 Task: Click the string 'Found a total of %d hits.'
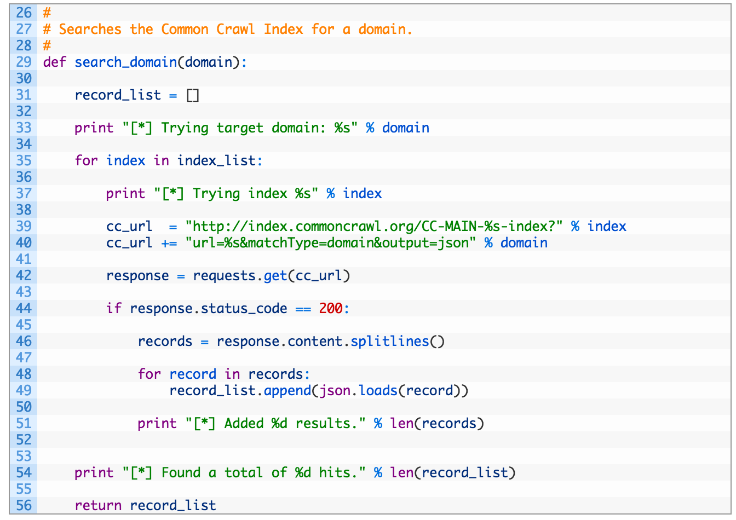tap(244, 472)
